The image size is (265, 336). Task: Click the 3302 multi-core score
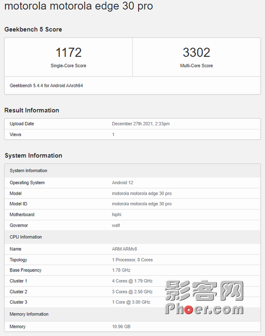pyautogui.click(x=197, y=53)
